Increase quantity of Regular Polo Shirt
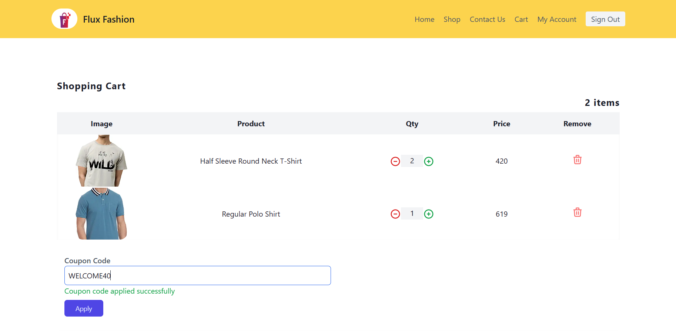676x331 pixels. 428,214
